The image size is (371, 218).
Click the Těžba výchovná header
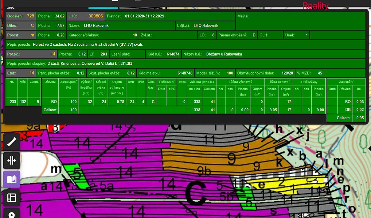point(241,82)
